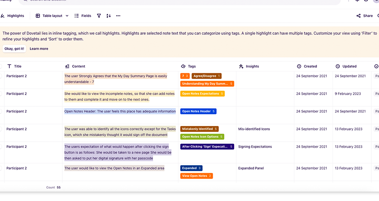Screen dimensions: 379x201
Task: Open the Fields list
Action: click(x=83, y=16)
